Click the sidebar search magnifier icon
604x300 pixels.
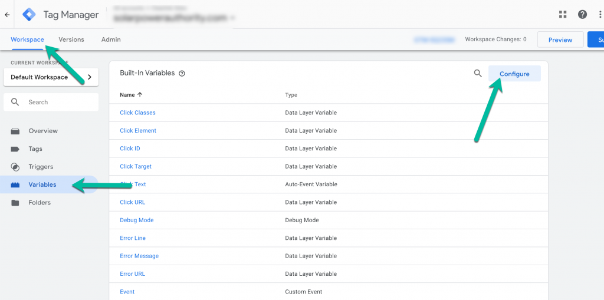15,102
